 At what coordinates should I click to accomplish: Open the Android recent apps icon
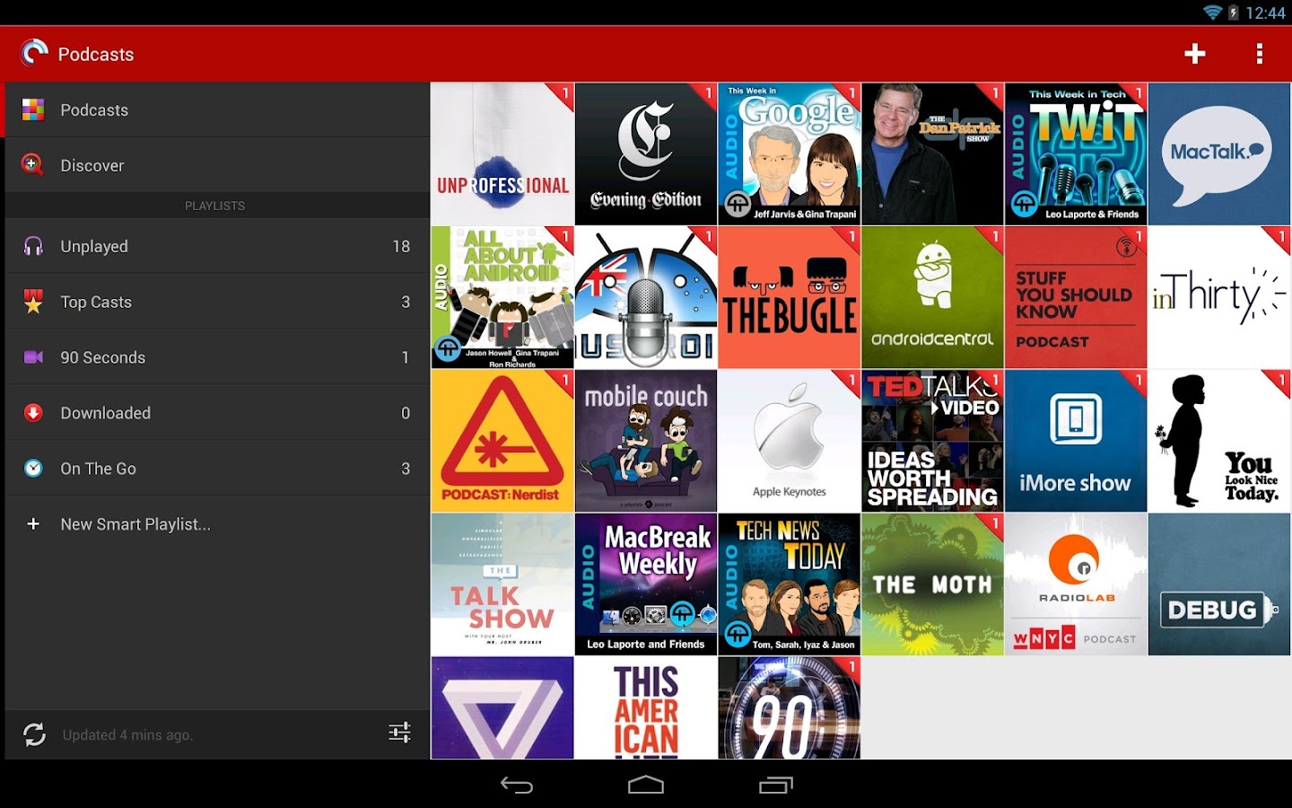775,786
